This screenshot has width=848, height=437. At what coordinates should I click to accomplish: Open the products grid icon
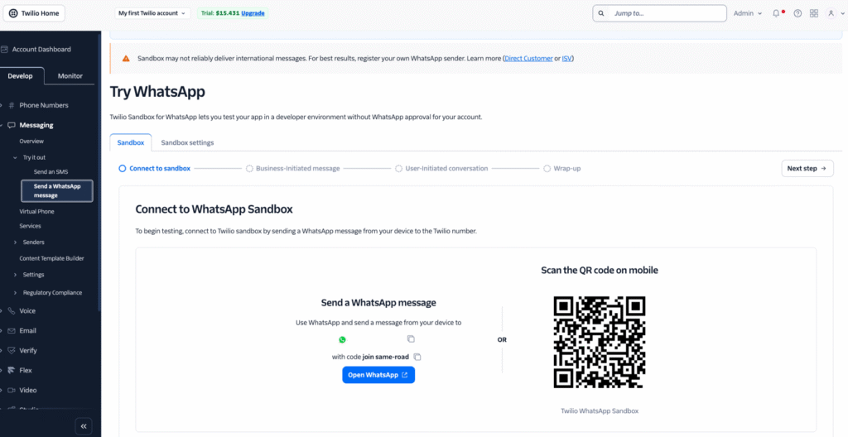pyautogui.click(x=814, y=13)
